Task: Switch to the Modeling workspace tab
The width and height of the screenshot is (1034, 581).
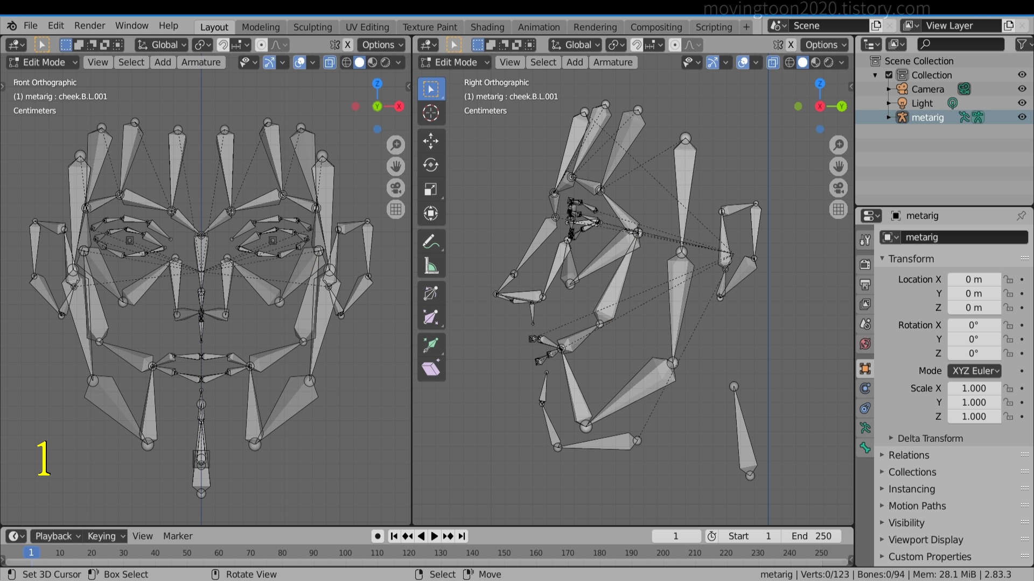Action: pos(261,27)
